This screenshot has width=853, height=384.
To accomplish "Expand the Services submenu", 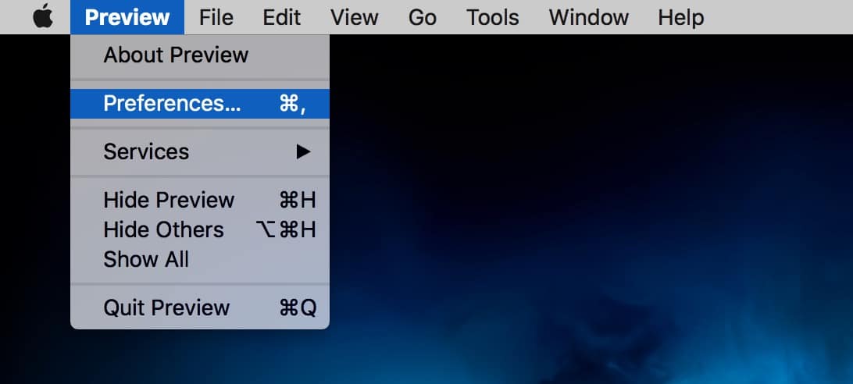I will [146, 151].
